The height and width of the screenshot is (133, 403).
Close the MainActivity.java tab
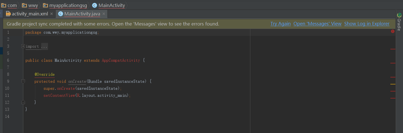(104, 14)
